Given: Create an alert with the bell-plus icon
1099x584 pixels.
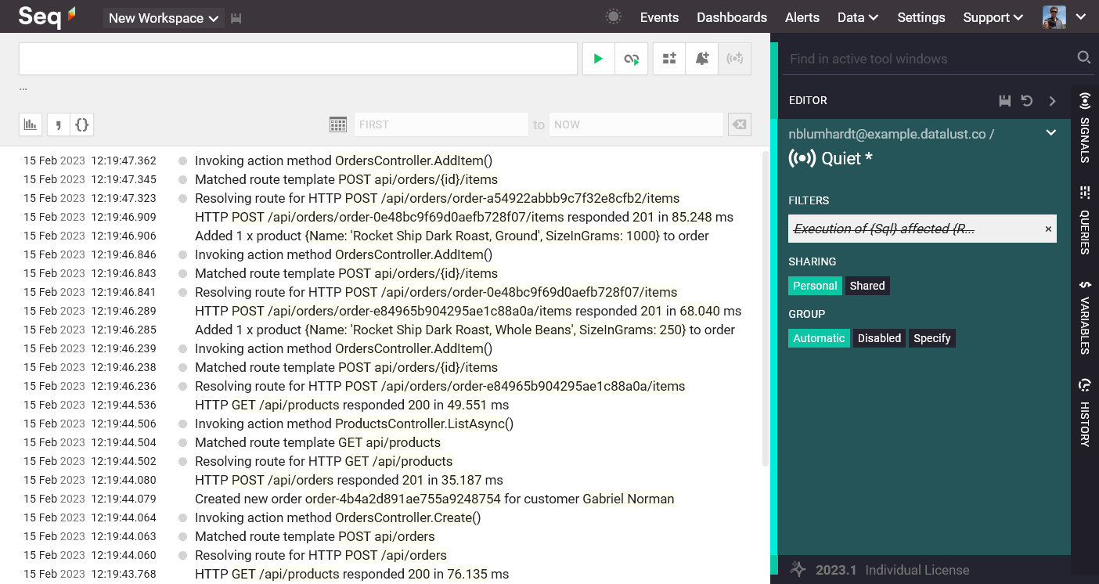Looking at the screenshot, I should click(x=702, y=59).
